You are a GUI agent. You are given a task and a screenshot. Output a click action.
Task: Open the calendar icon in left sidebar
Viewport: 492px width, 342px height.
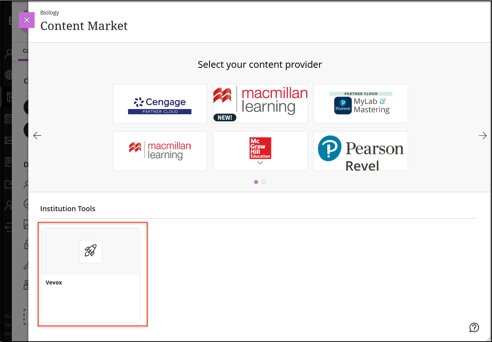click(9, 119)
